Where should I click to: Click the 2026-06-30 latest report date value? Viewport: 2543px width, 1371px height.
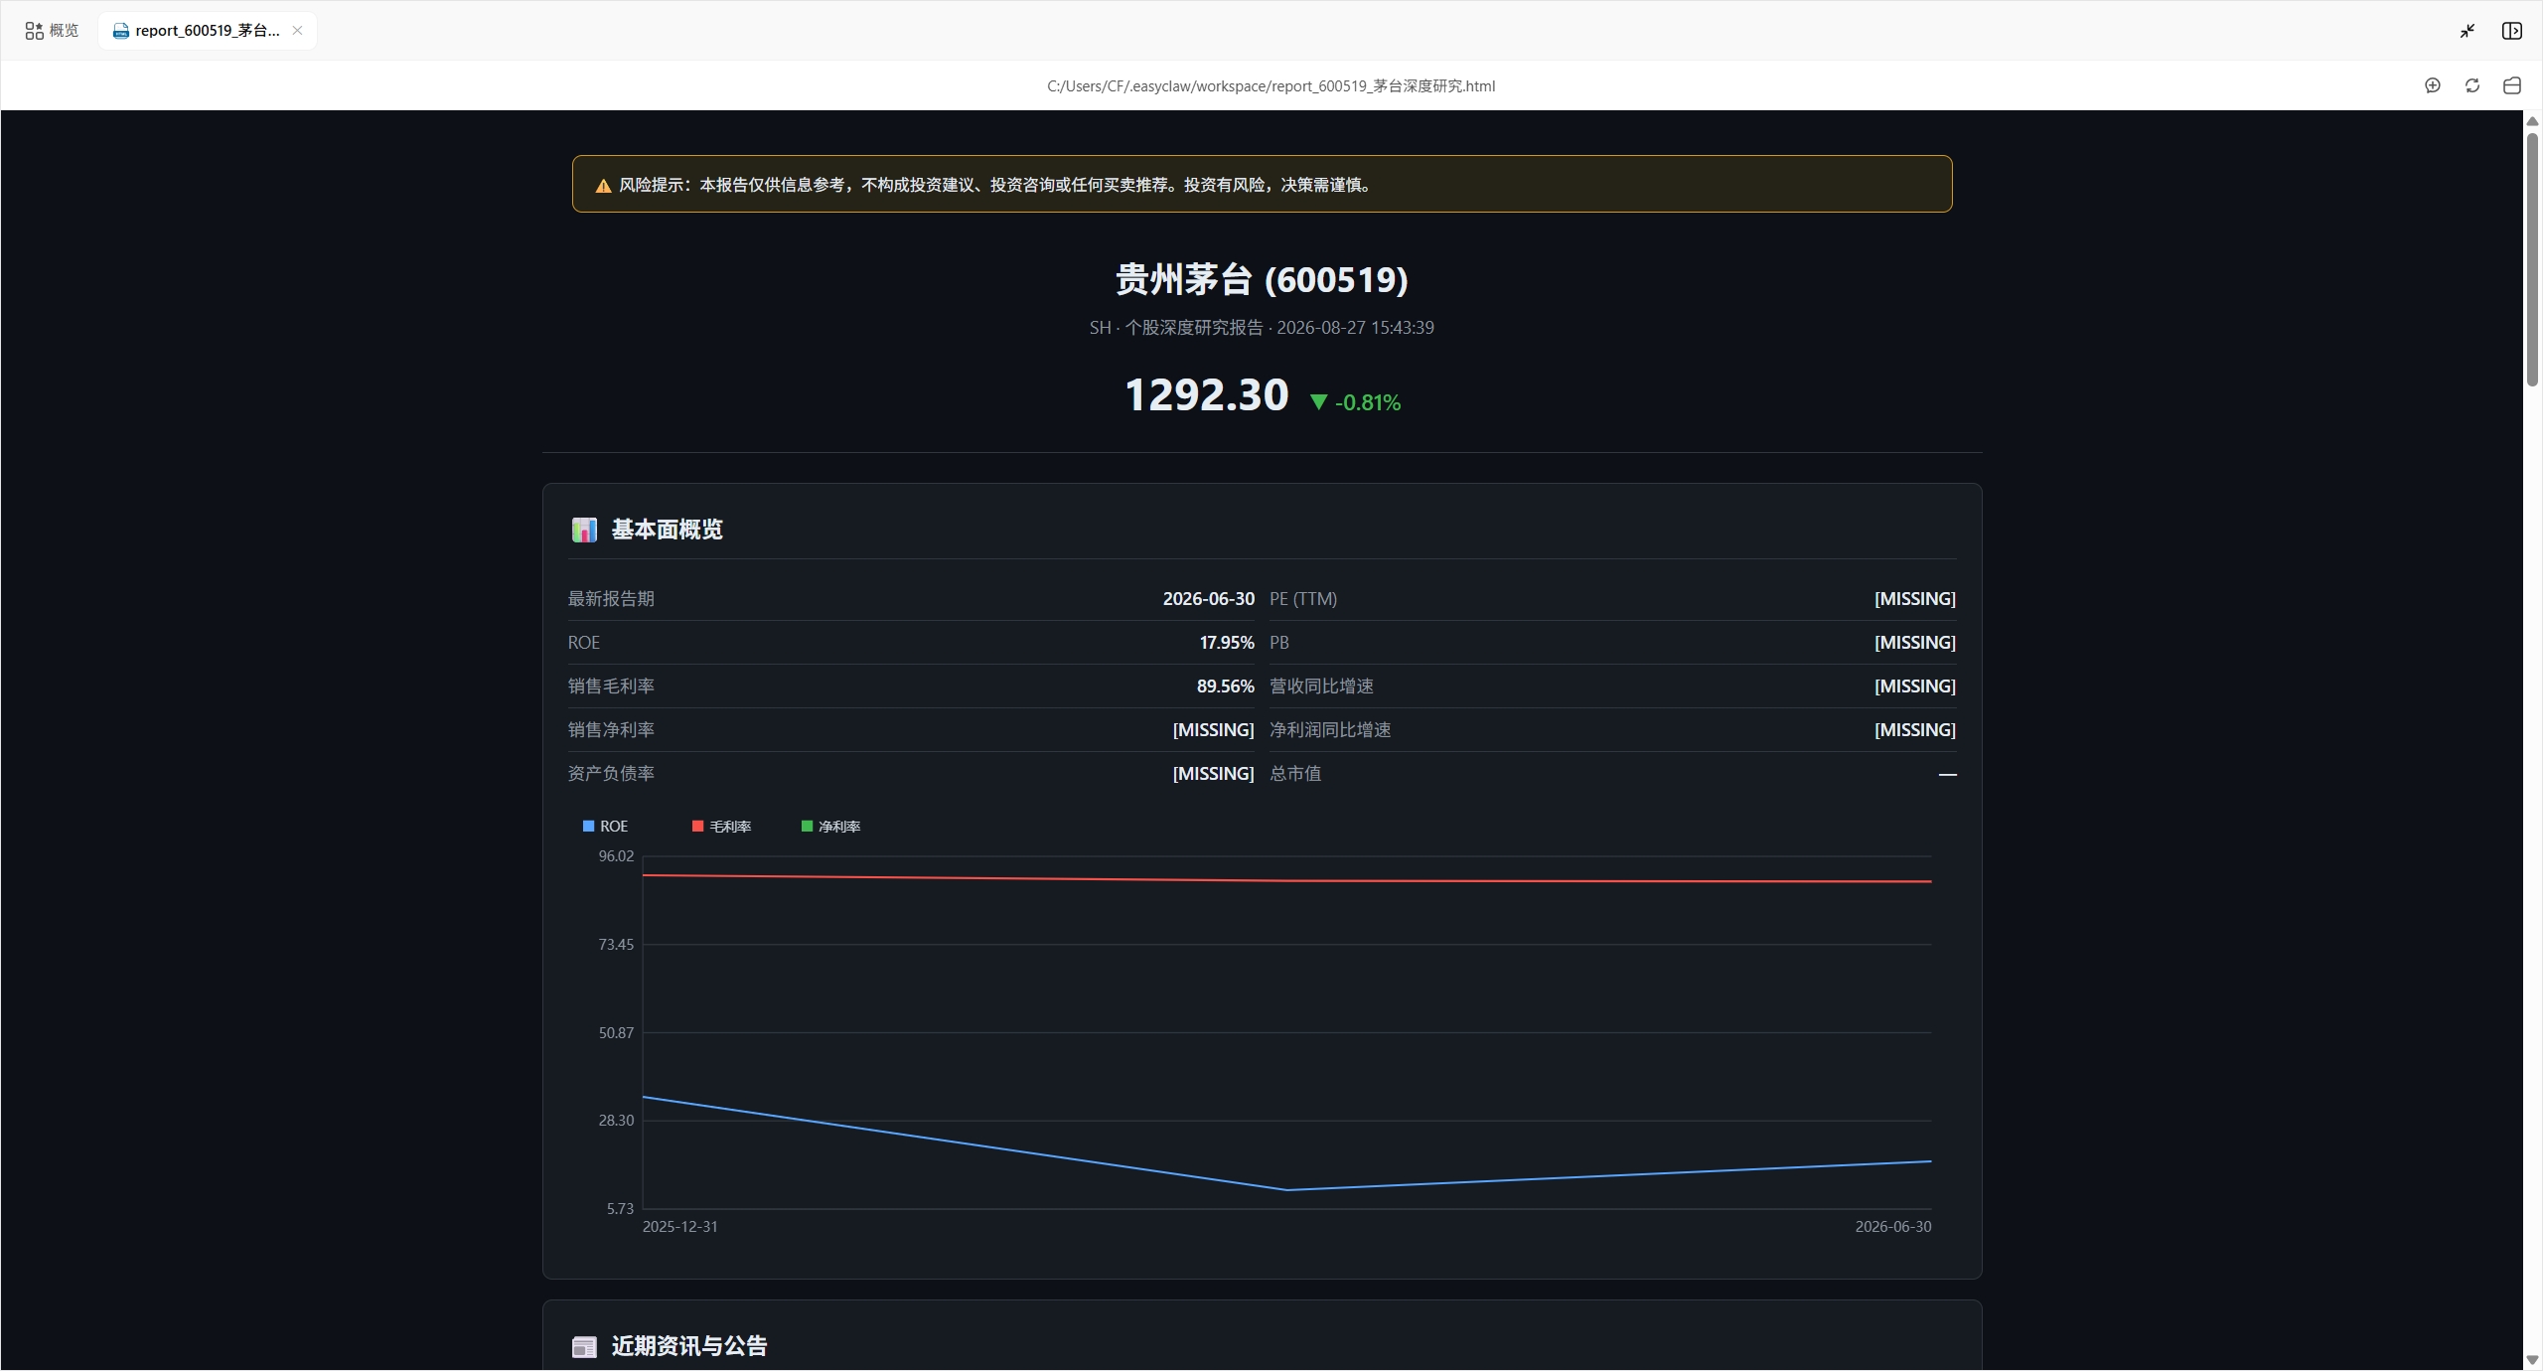point(1208,599)
